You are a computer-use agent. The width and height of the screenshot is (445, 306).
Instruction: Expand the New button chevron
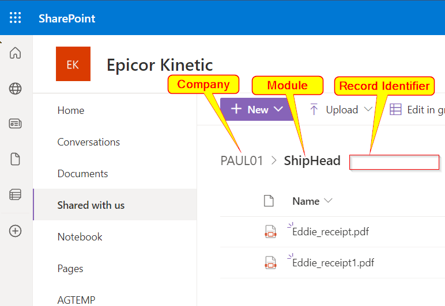(278, 109)
